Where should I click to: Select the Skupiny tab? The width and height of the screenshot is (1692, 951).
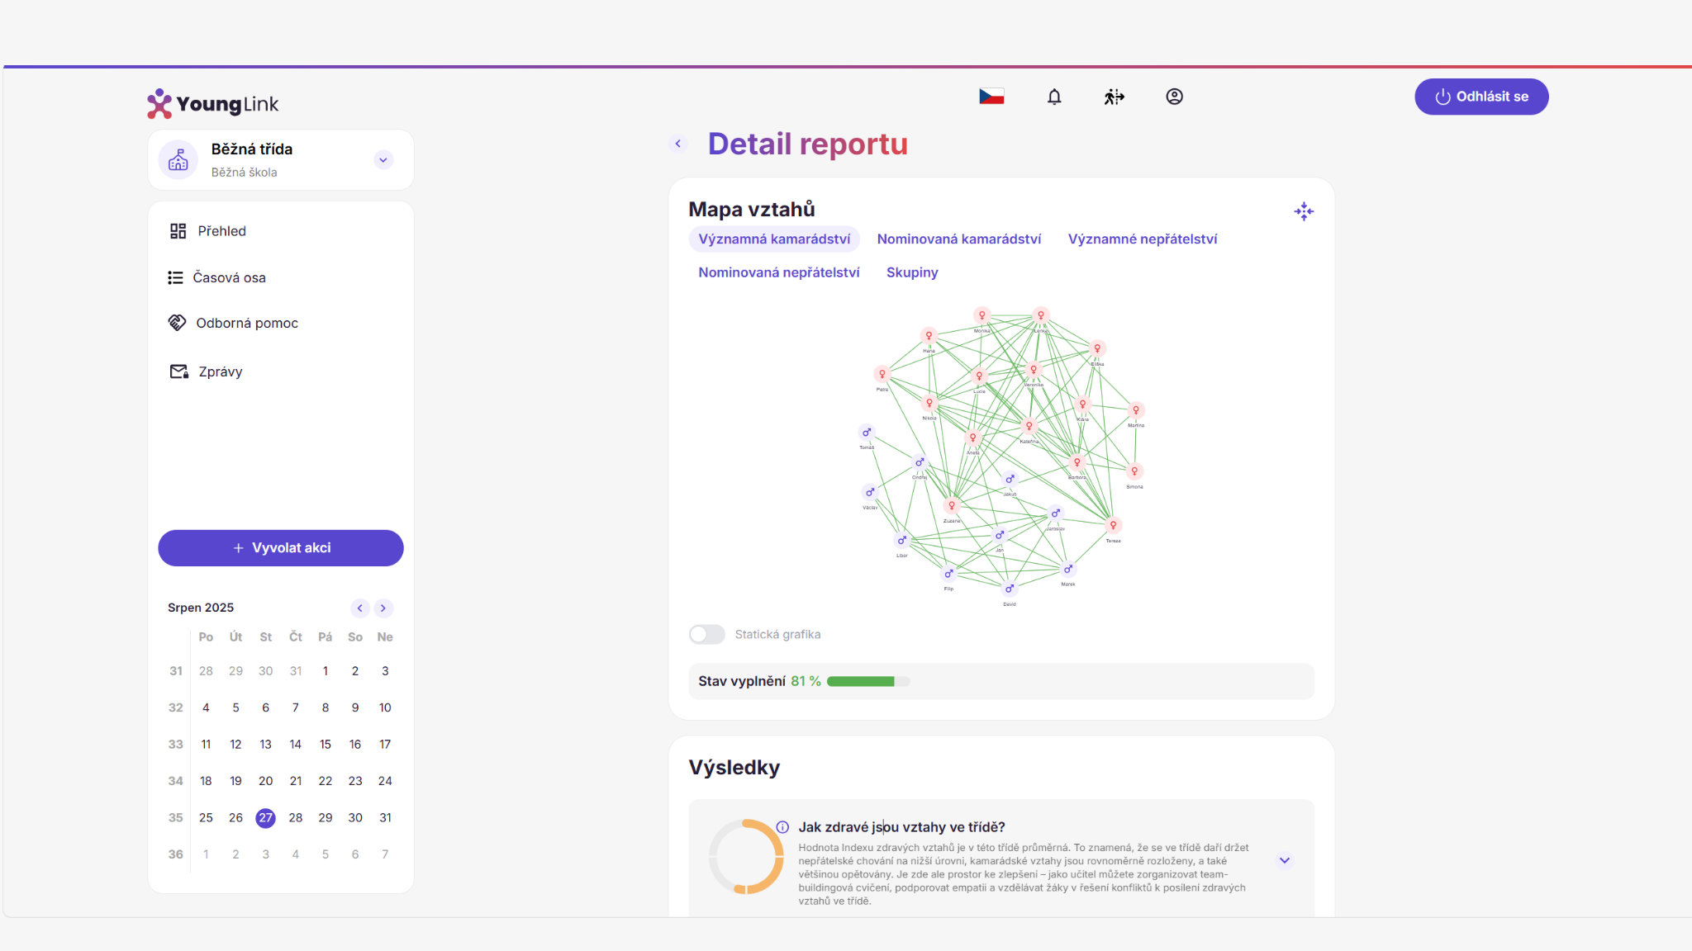pyautogui.click(x=912, y=272)
